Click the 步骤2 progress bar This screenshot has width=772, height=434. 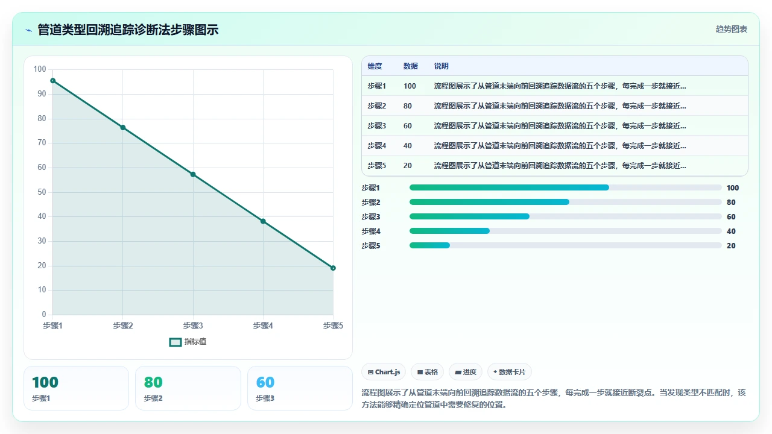pyautogui.click(x=566, y=202)
